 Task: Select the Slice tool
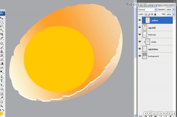[x=2, y=38]
